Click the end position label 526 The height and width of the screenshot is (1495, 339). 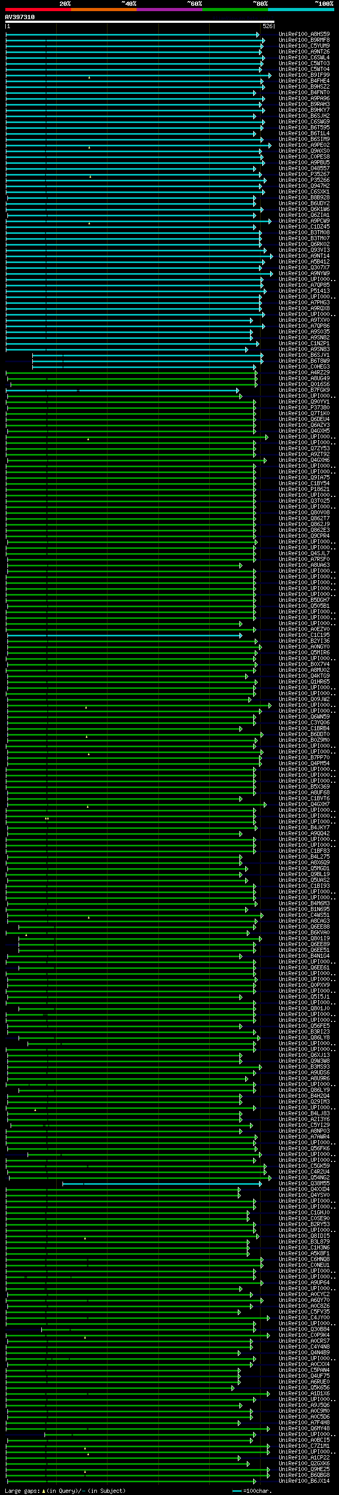point(267,26)
